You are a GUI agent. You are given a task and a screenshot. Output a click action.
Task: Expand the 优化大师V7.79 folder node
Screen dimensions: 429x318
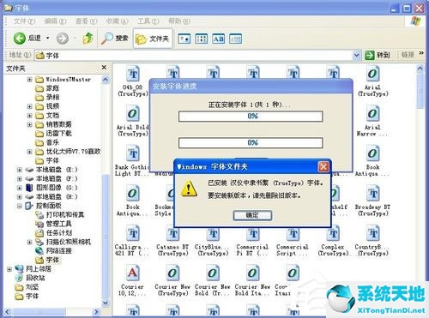click(29, 152)
